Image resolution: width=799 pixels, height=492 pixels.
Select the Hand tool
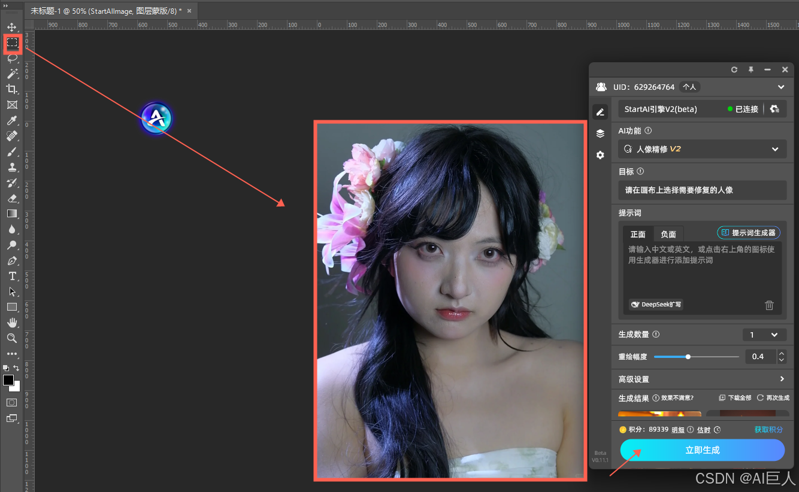coord(12,323)
